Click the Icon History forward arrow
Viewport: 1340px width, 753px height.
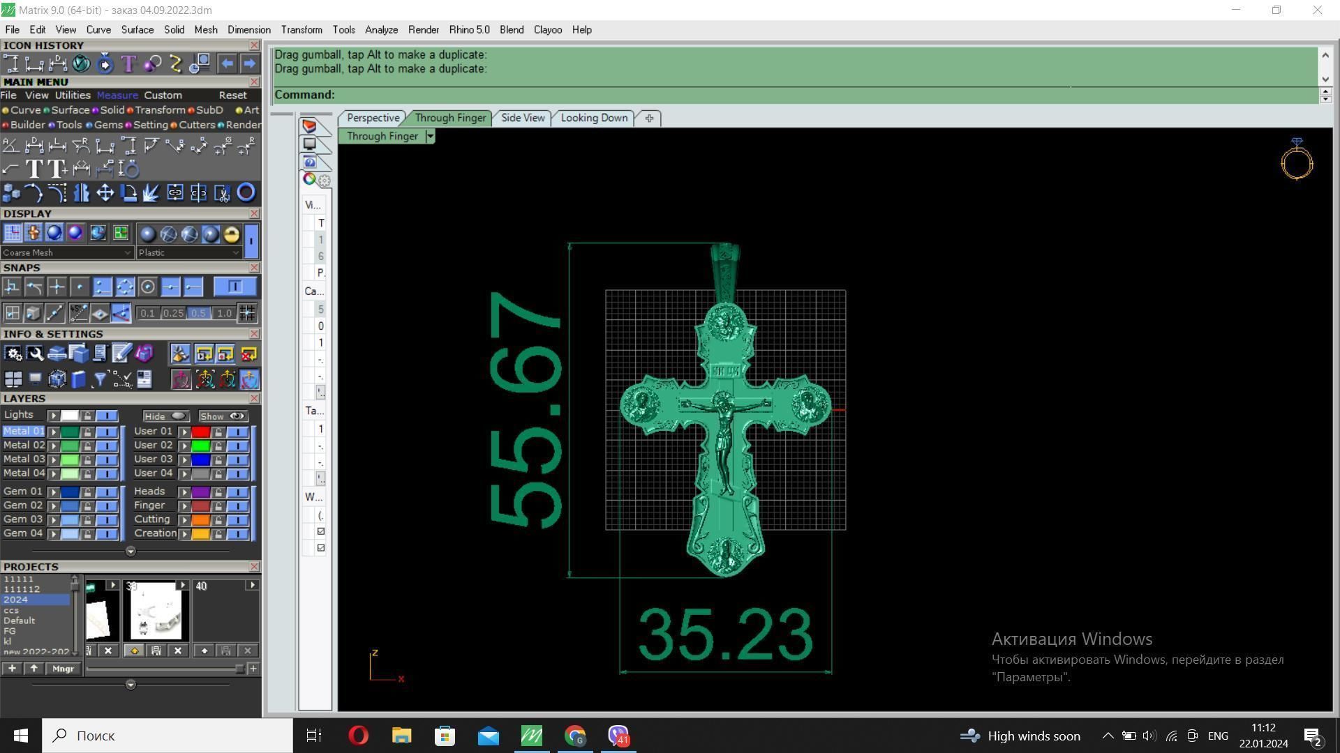tap(249, 64)
